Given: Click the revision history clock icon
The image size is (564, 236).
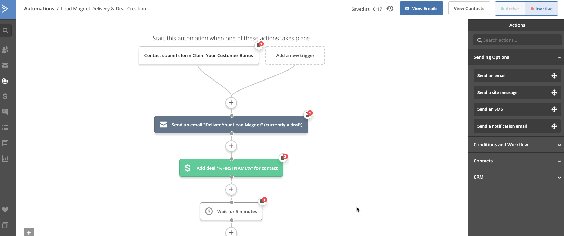Looking at the screenshot, I should (x=390, y=8).
